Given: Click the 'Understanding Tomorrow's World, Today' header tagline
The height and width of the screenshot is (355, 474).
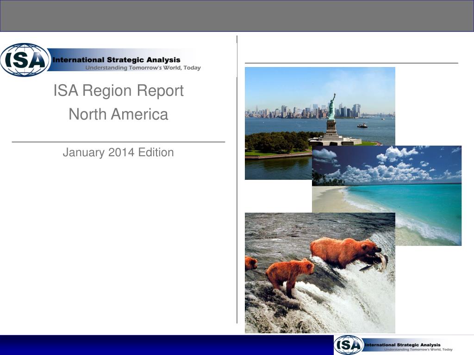Looking at the screenshot, I should pos(143,67).
